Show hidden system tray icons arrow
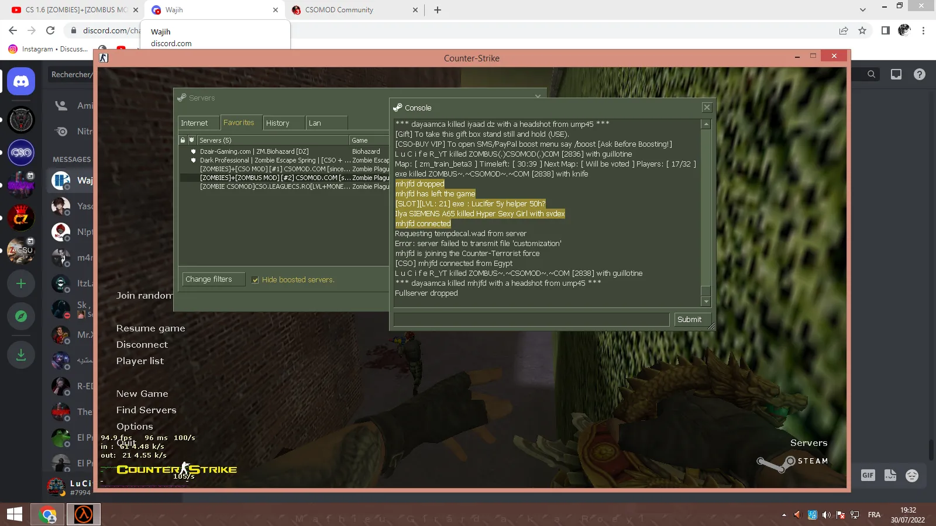This screenshot has width=936, height=526. pyautogui.click(x=784, y=515)
